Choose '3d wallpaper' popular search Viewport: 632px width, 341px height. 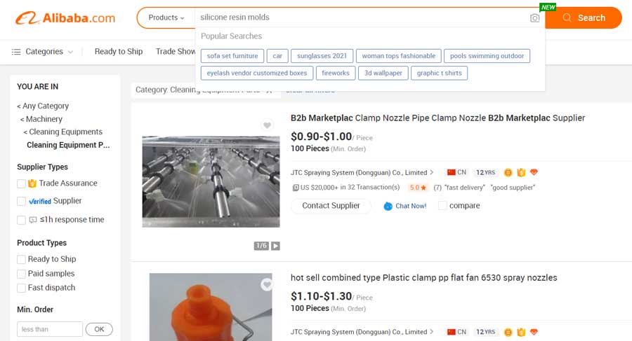383,74
